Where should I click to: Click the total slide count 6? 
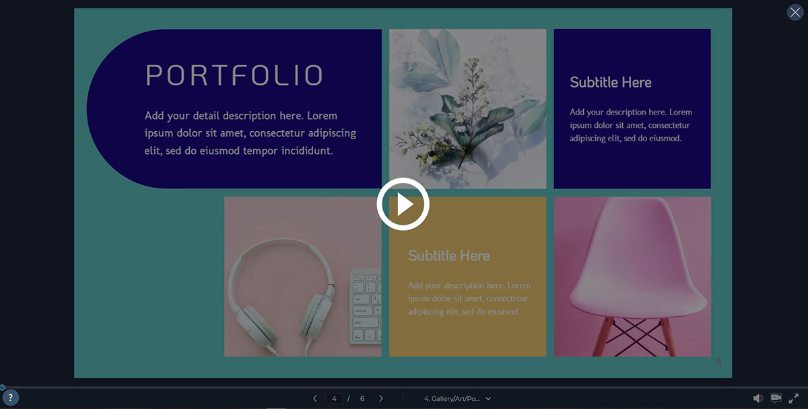click(x=362, y=398)
